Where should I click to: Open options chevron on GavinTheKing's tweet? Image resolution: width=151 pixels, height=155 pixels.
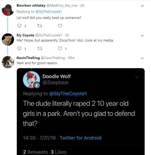[142, 58]
